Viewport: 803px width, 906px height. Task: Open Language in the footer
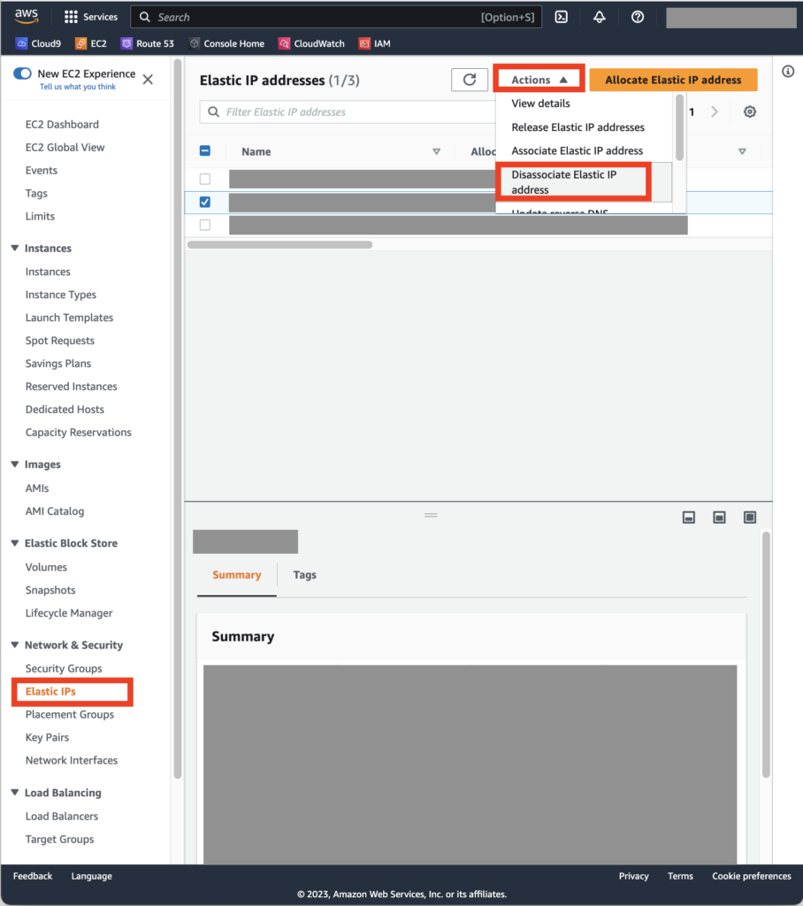91,876
